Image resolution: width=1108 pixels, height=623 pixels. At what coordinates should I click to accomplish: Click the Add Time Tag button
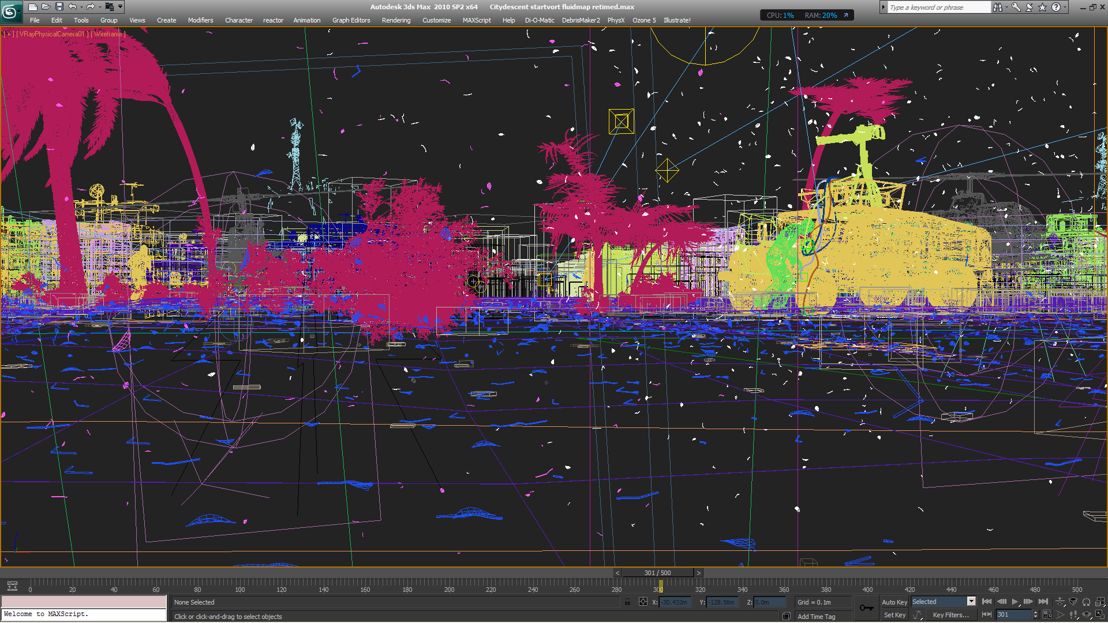point(816,617)
